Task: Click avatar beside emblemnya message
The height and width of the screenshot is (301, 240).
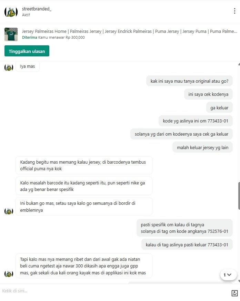Action: (9, 211)
